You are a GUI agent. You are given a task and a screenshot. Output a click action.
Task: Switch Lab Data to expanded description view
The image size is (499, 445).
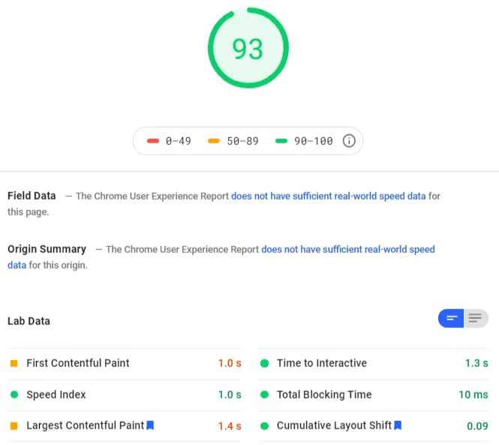point(476,318)
